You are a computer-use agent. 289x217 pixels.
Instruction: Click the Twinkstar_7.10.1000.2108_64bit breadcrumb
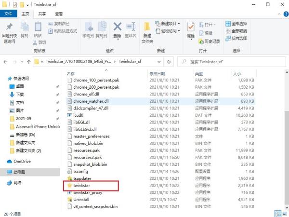79,61
